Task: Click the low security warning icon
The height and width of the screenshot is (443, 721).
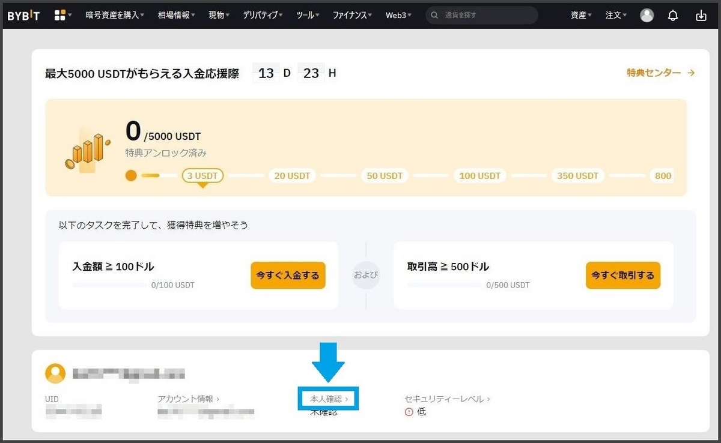Action: [409, 412]
